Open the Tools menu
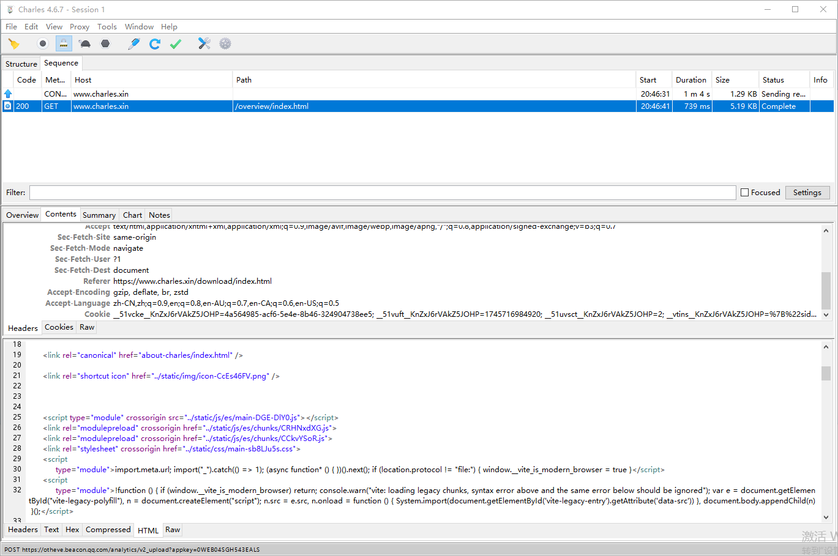This screenshot has height=556, width=838. pos(107,26)
